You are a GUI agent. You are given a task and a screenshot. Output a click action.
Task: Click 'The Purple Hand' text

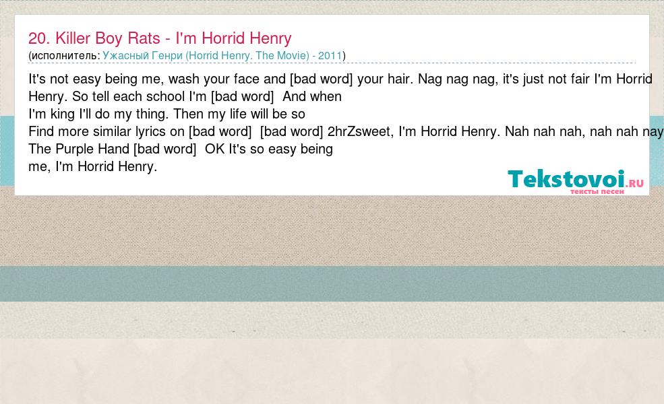coord(79,149)
